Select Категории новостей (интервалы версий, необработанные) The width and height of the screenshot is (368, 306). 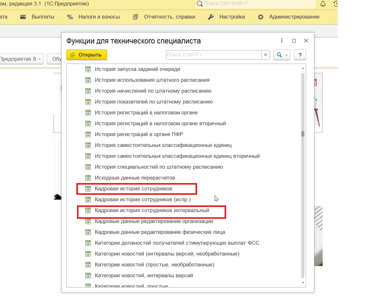tap(167, 254)
